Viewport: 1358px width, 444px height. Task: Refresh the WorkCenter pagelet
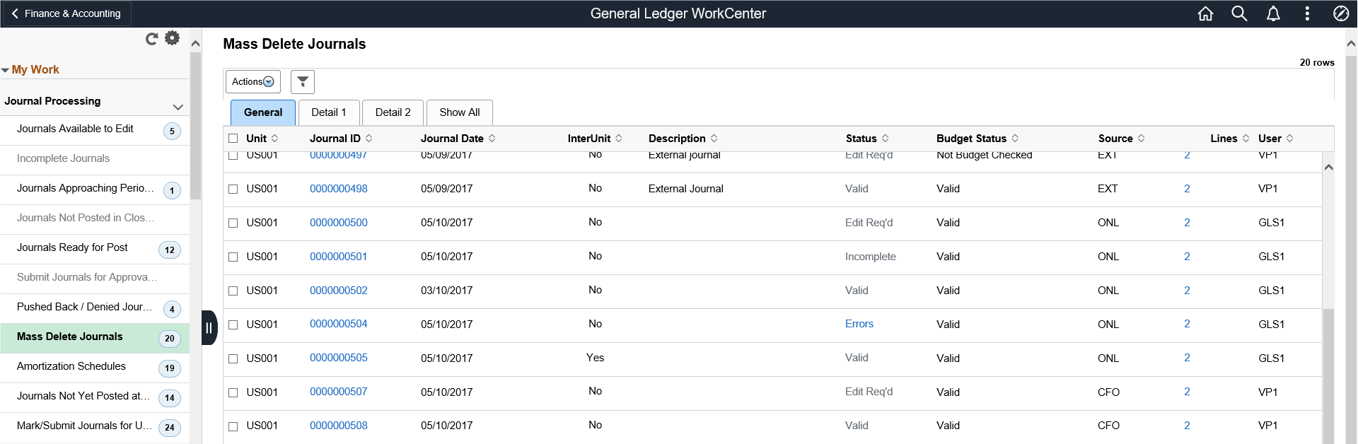151,39
